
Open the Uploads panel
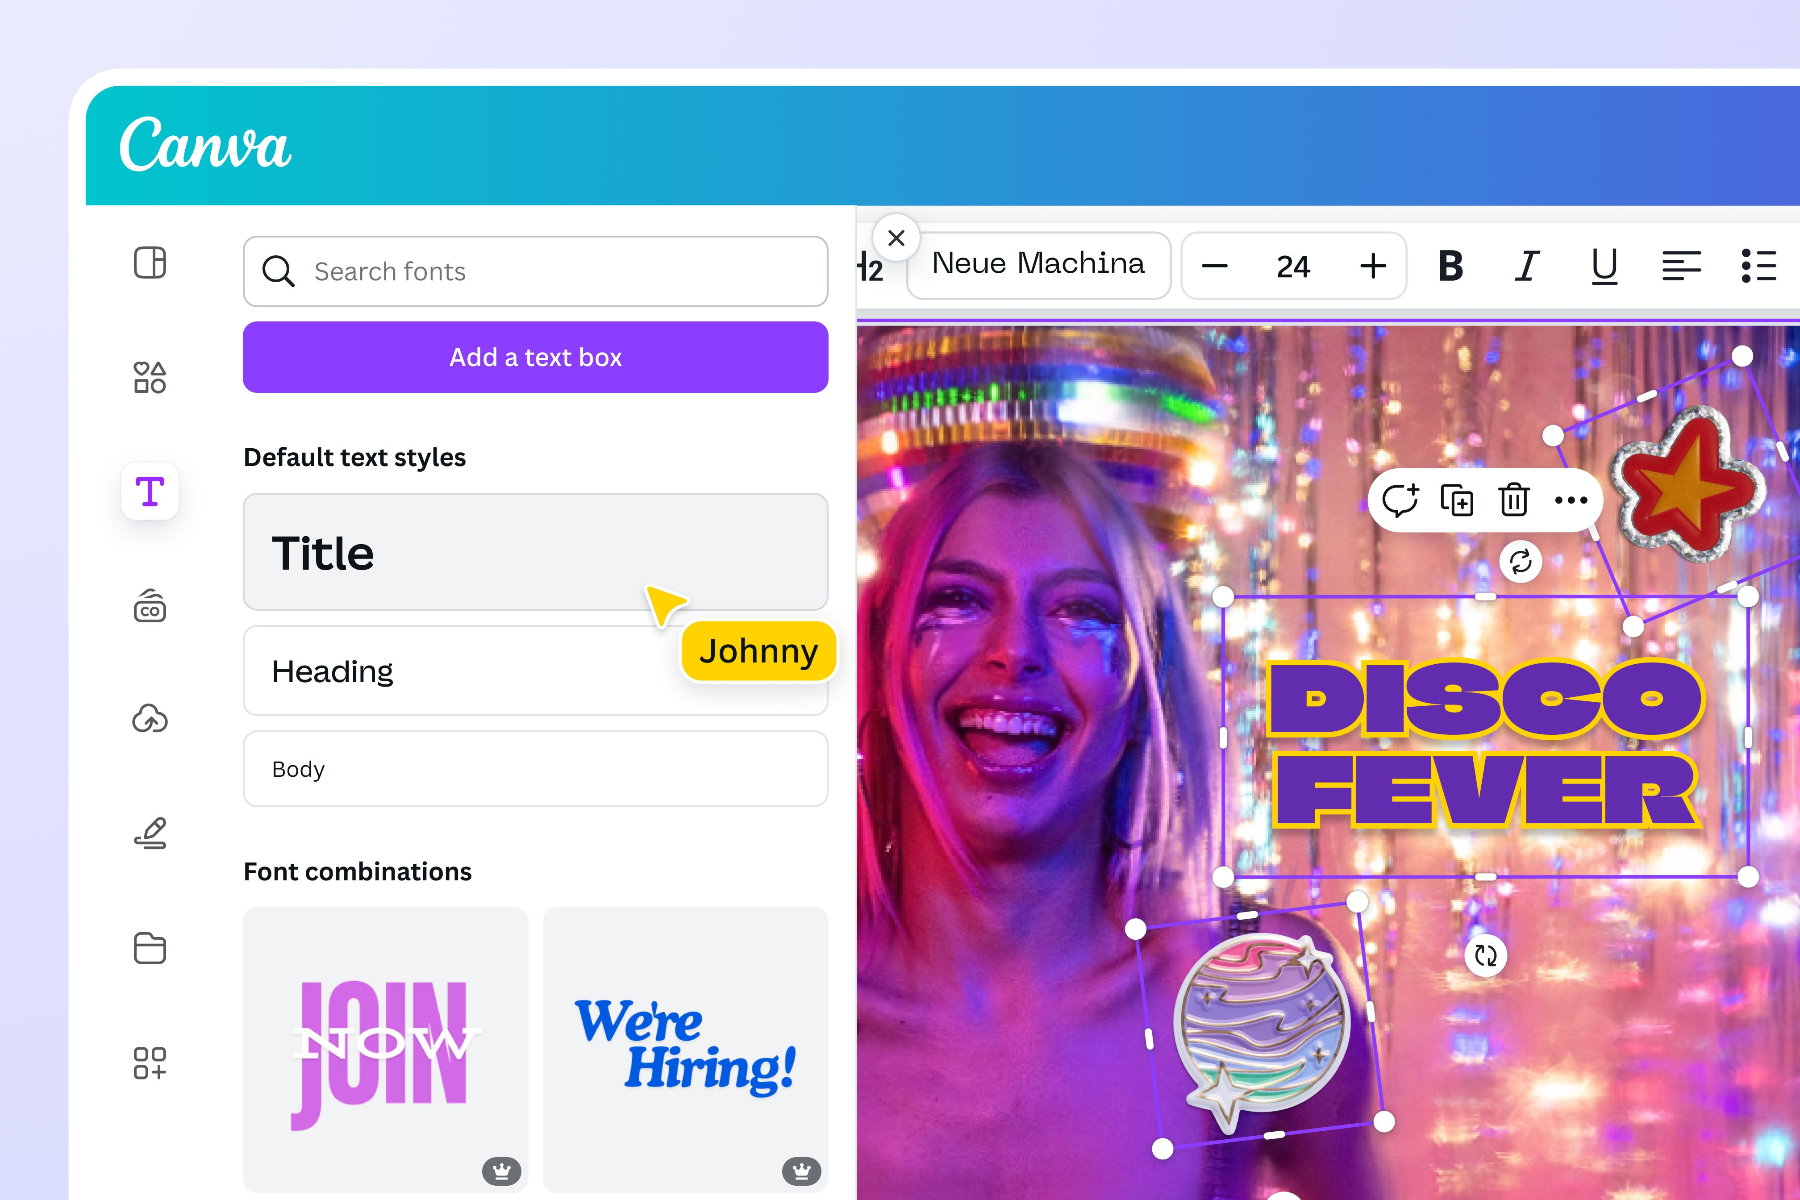point(150,718)
